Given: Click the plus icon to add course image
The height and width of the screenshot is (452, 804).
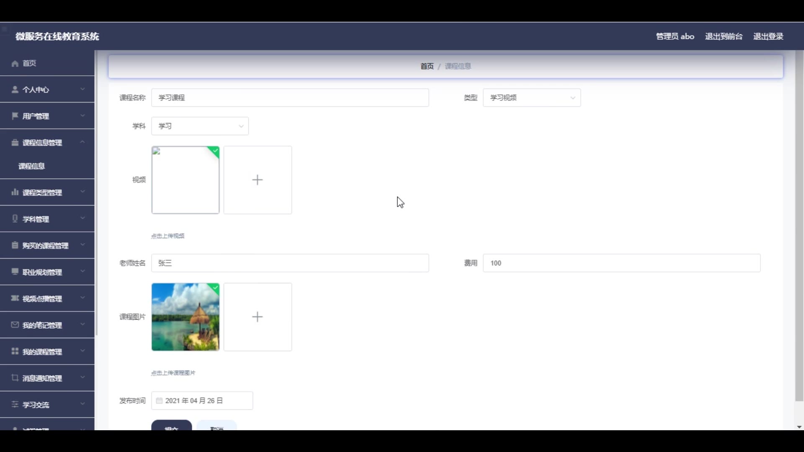Looking at the screenshot, I should tap(258, 317).
